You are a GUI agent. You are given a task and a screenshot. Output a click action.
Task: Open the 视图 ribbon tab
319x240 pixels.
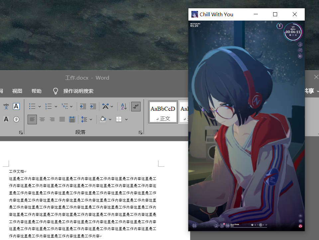17,91
